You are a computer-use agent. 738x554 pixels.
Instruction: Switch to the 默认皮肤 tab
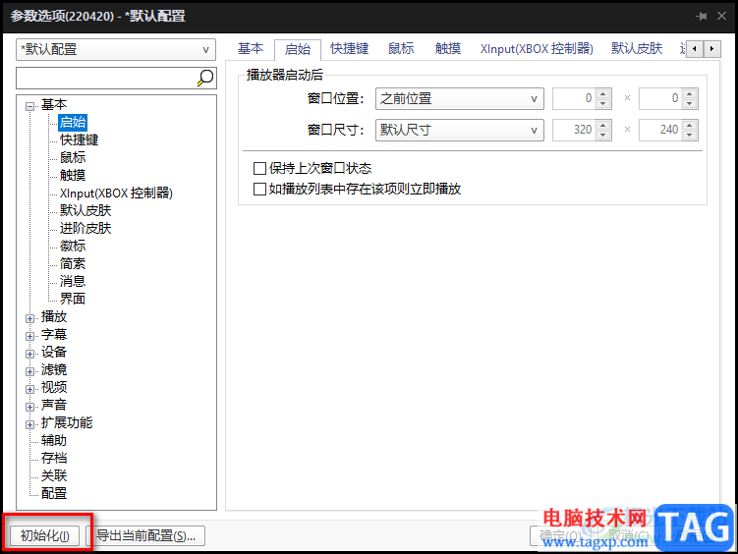pyautogui.click(x=637, y=48)
